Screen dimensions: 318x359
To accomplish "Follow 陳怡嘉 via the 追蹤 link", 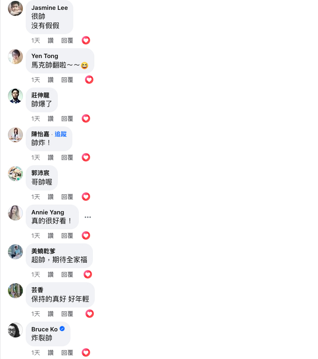I will (61, 134).
